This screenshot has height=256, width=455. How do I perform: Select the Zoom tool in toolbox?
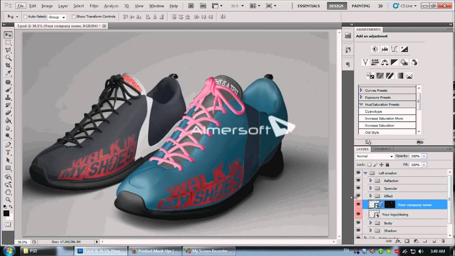click(8, 199)
